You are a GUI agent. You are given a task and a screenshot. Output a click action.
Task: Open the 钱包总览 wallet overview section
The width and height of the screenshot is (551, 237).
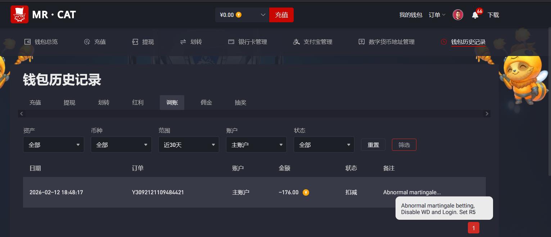[41, 42]
